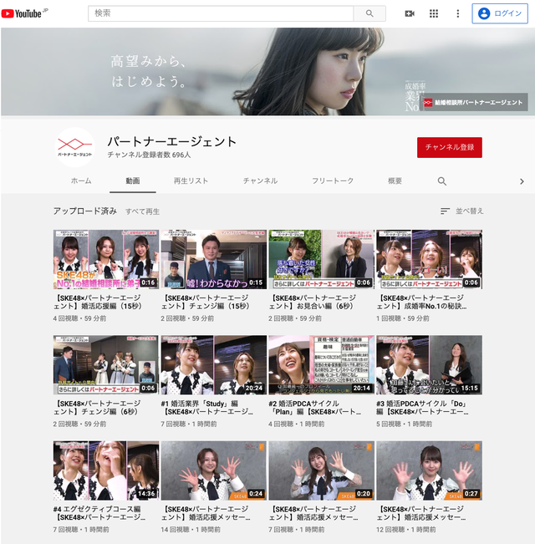Switch to the 概要 tab
This screenshot has width=535, height=544.
click(x=395, y=180)
